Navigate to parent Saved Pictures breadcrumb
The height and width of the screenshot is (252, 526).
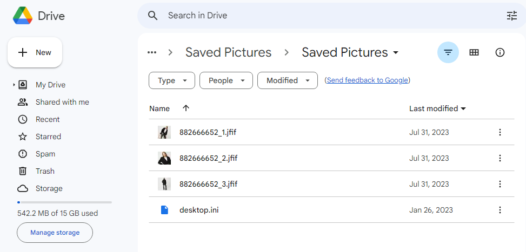pyautogui.click(x=229, y=52)
